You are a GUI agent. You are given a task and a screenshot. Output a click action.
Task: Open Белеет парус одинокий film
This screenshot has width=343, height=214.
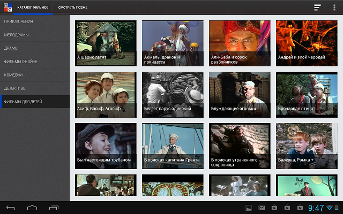[173, 95]
